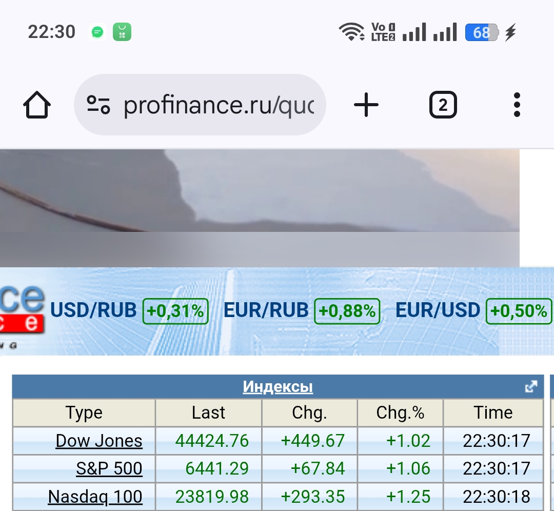Tap the EUR/RUB +0,88% change badge
The image size is (554, 511).
point(347,311)
